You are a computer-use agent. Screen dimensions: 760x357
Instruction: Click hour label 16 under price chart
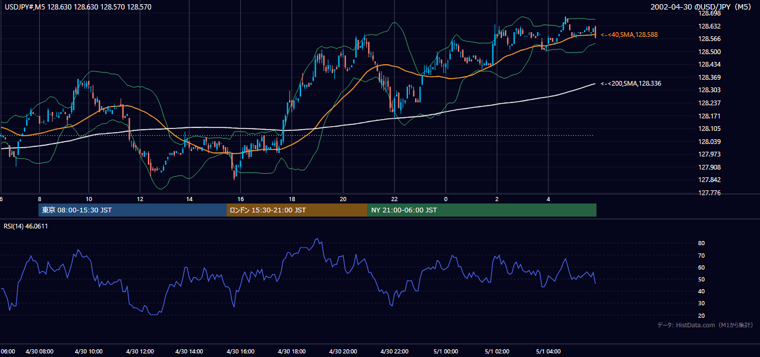[x=240, y=199]
